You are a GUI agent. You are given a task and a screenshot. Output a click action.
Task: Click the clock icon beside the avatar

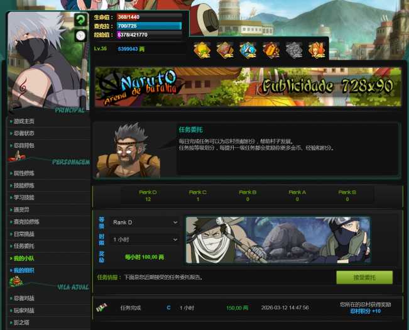pyautogui.click(x=80, y=35)
